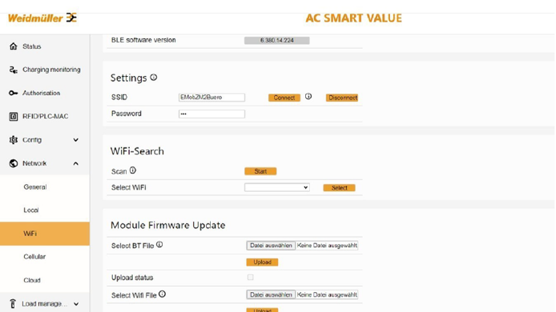
Task: Click the Charging monitoring plug icon
Action: pos(13,70)
